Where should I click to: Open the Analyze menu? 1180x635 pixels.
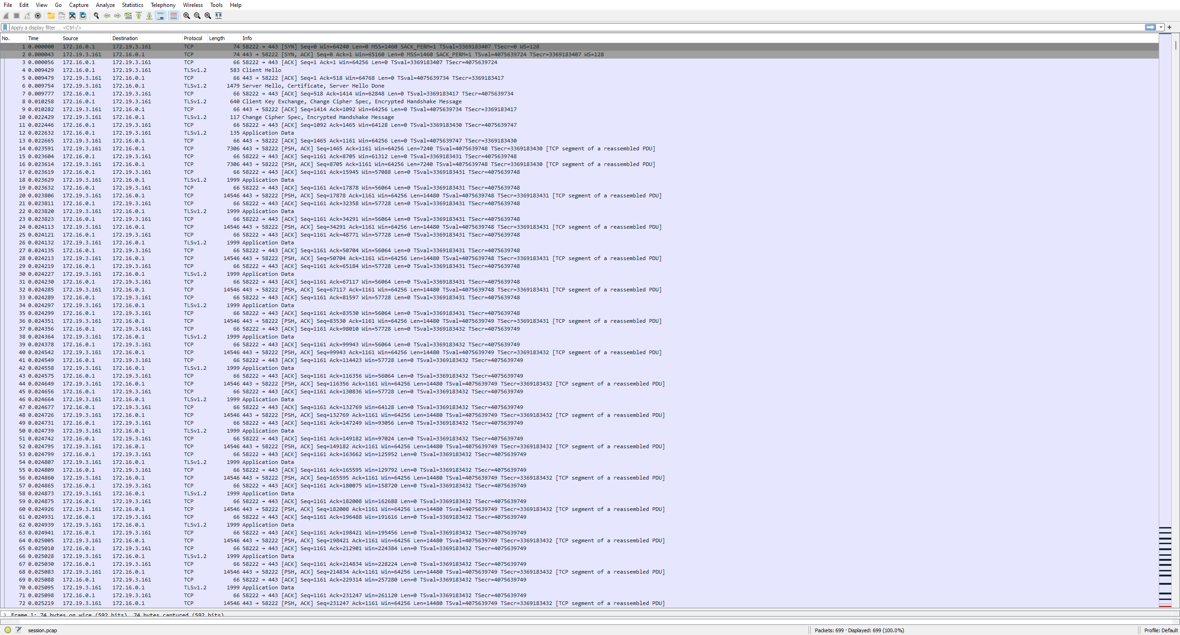pyautogui.click(x=105, y=5)
